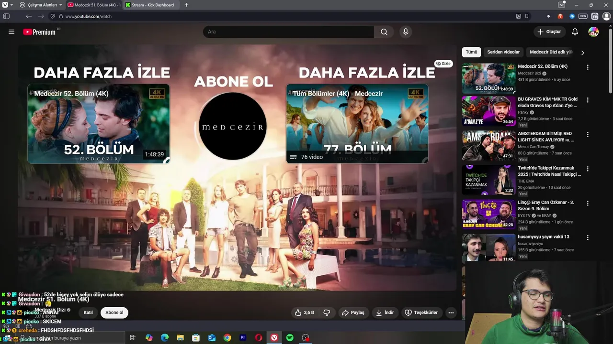Open the browser profile avatar icon
Image resolution: width=613 pixels, height=344 pixels.
pos(606,16)
